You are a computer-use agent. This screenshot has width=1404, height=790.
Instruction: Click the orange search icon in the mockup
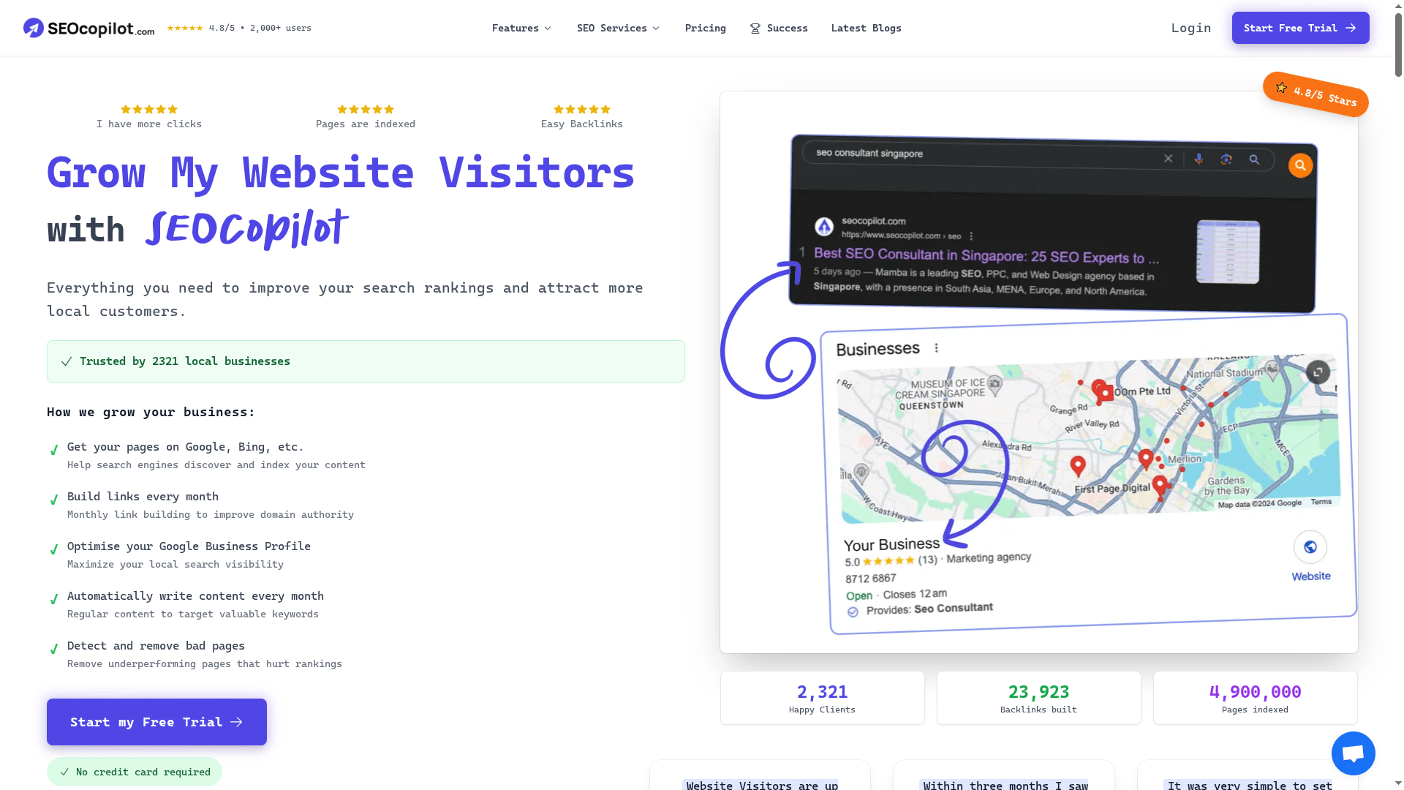[1300, 165]
